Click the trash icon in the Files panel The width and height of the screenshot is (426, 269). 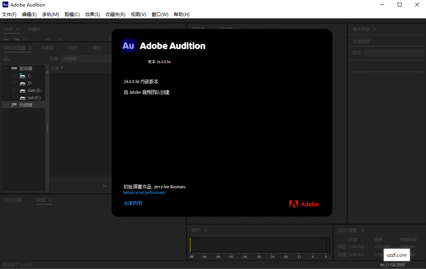click(x=60, y=39)
